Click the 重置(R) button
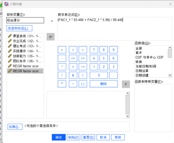 [x=88, y=137]
